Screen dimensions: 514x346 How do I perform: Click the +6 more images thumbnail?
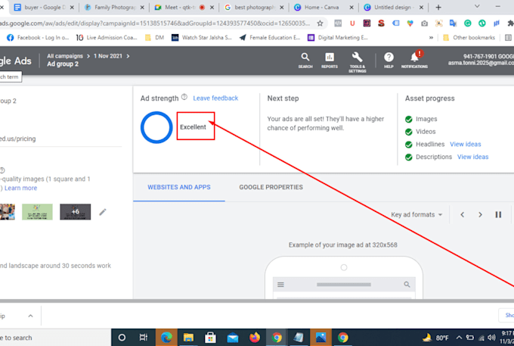click(x=75, y=212)
